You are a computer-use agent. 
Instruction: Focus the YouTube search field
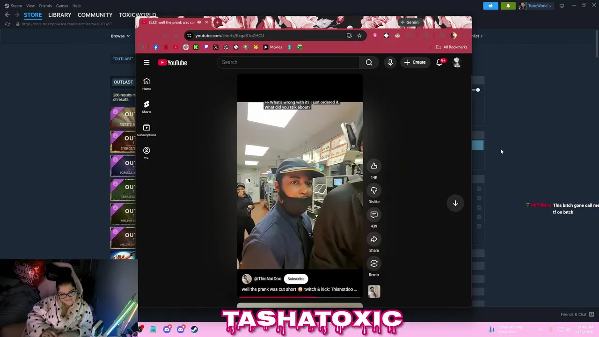click(x=288, y=62)
